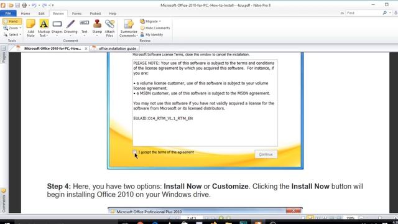Viewport: 398px width, 224px height.
Task: Click inside the Find search field
Action: [363, 12]
